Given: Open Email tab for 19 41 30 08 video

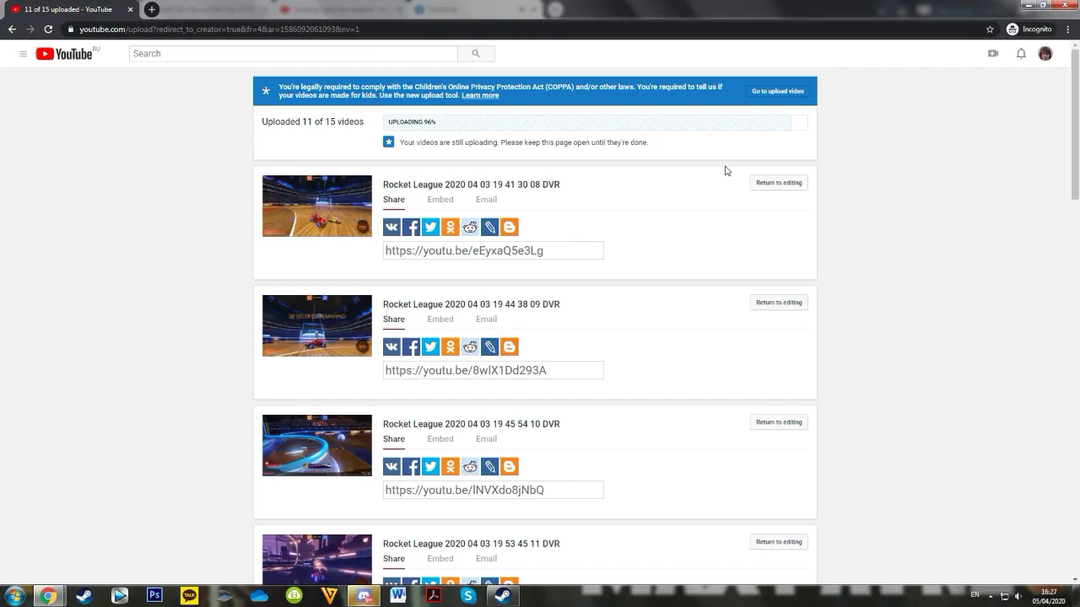Looking at the screenshot, I should pyautogui.click(x=486, y=200).
